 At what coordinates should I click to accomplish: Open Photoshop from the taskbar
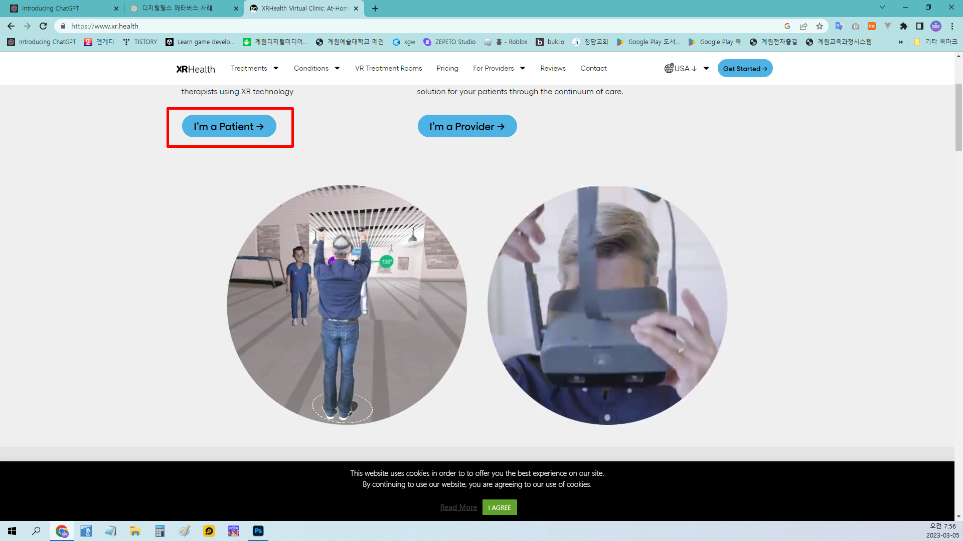(x=258, y=531)
